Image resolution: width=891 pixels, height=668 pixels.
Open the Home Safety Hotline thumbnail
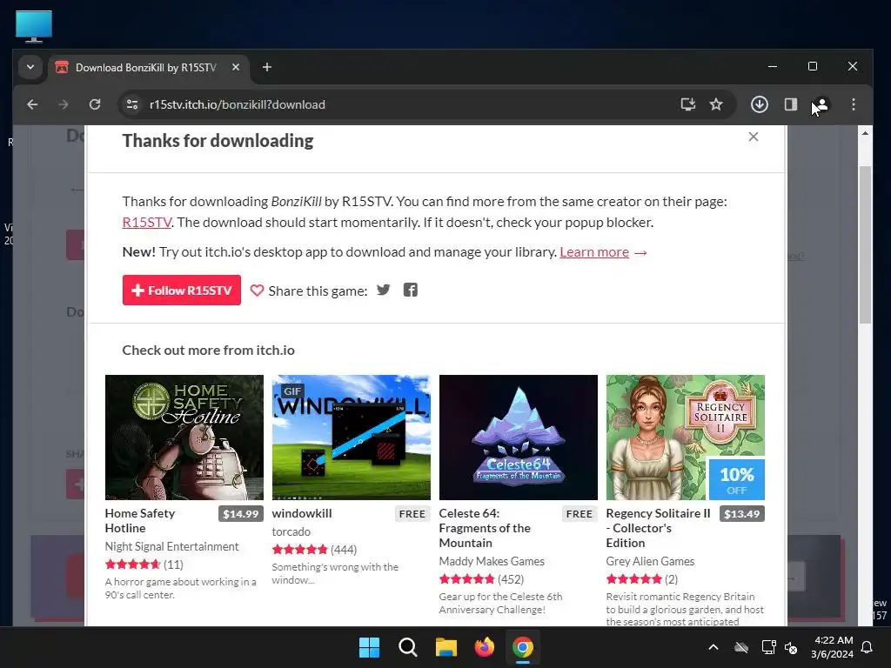click(184, 438)
